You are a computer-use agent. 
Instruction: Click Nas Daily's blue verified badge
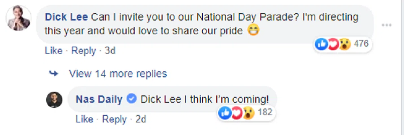click(132, 99)
